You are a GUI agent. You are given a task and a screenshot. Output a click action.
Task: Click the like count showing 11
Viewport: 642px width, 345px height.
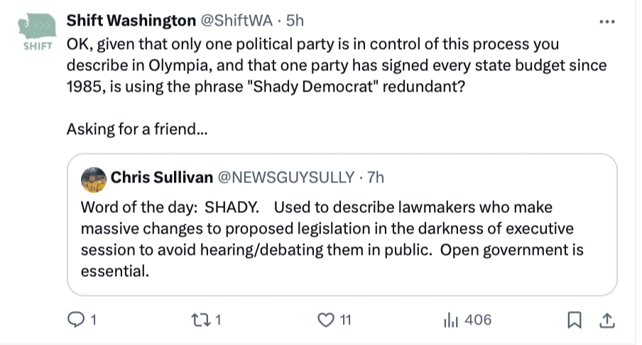pos(345,320)
